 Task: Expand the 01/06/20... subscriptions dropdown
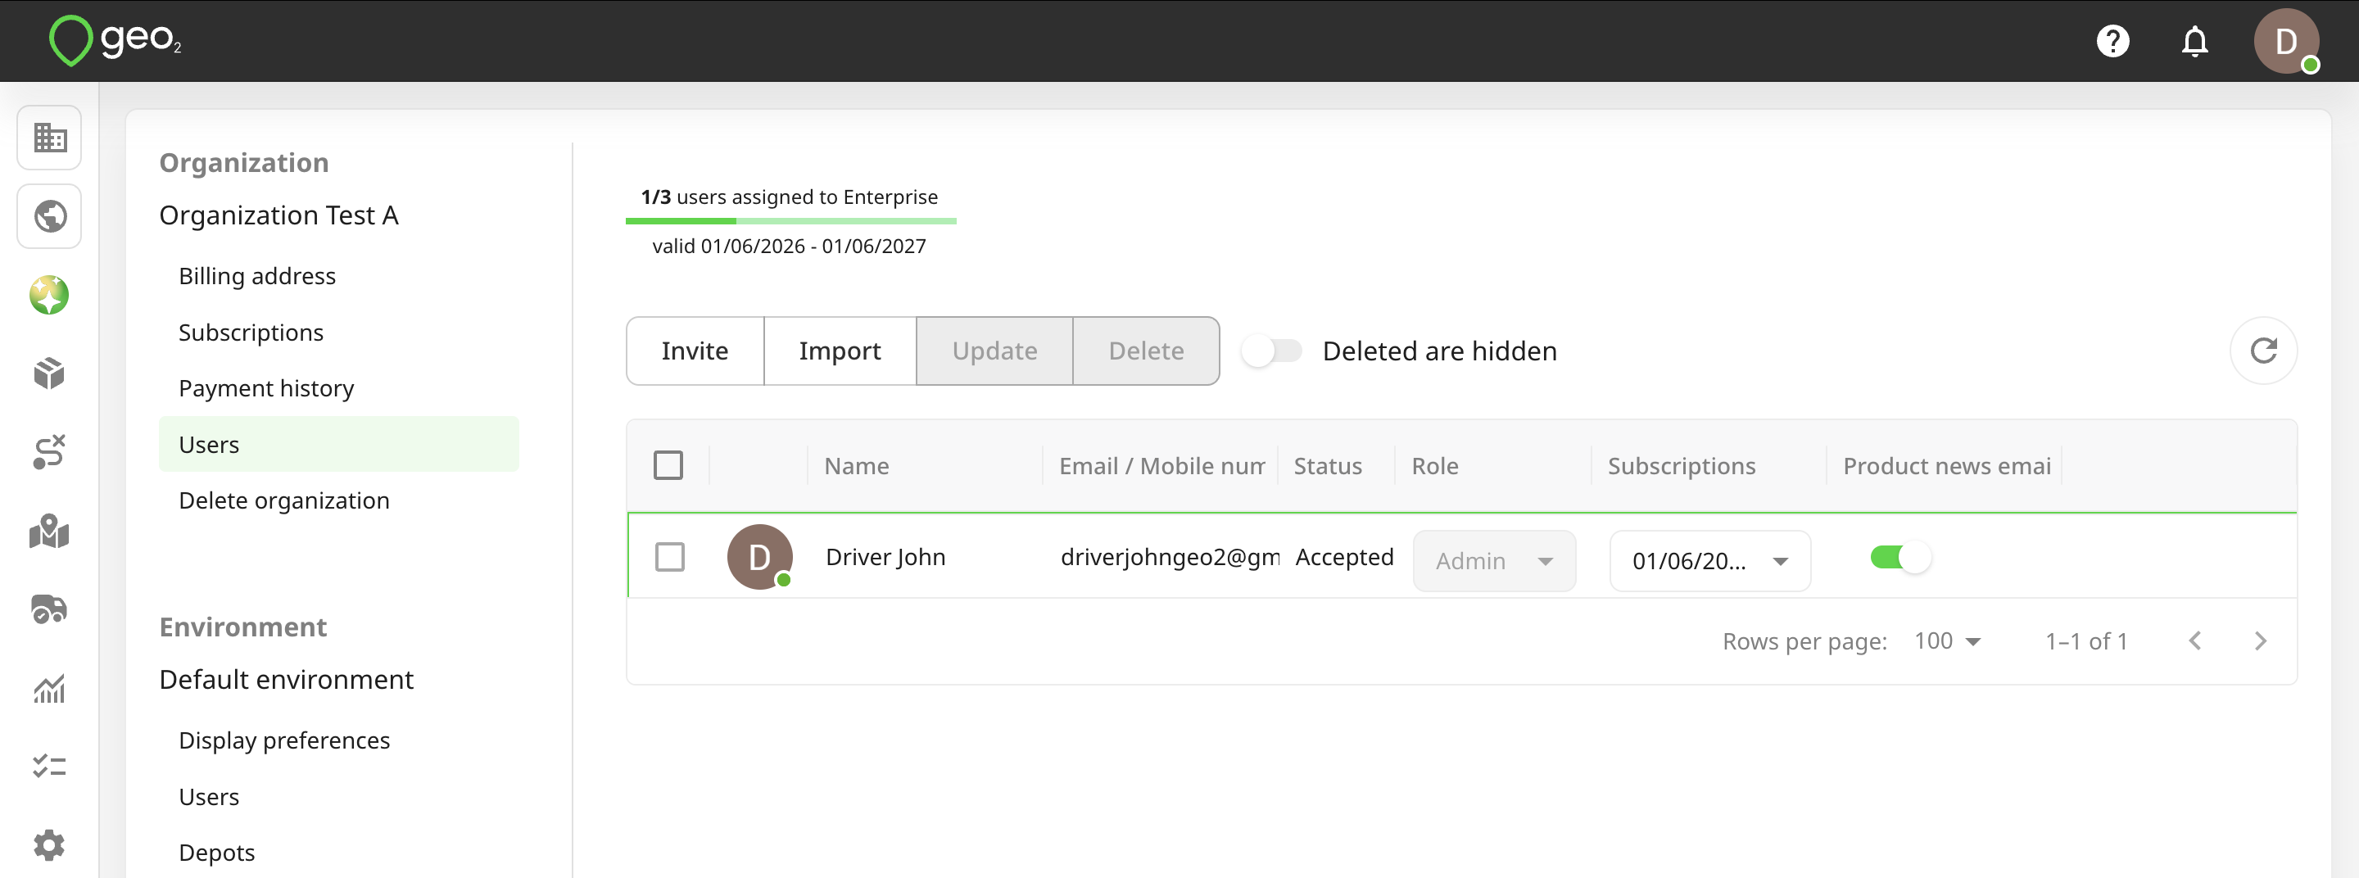click(1709, 560)
